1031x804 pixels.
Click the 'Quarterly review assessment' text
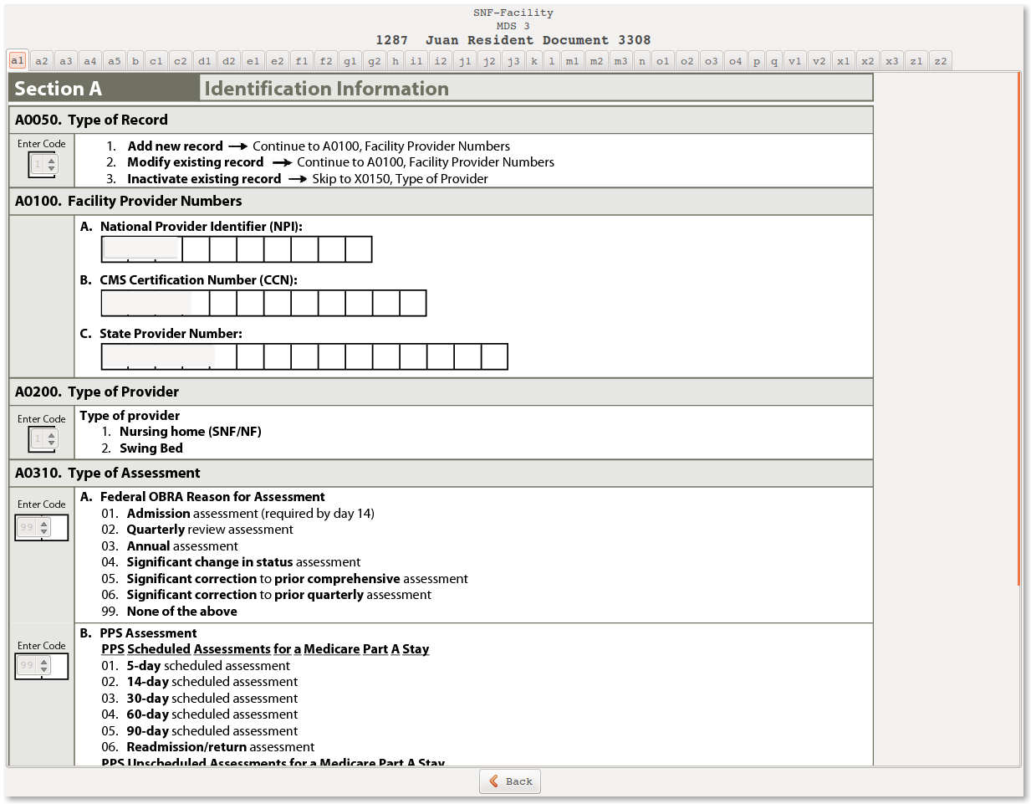tap(210, 530)
